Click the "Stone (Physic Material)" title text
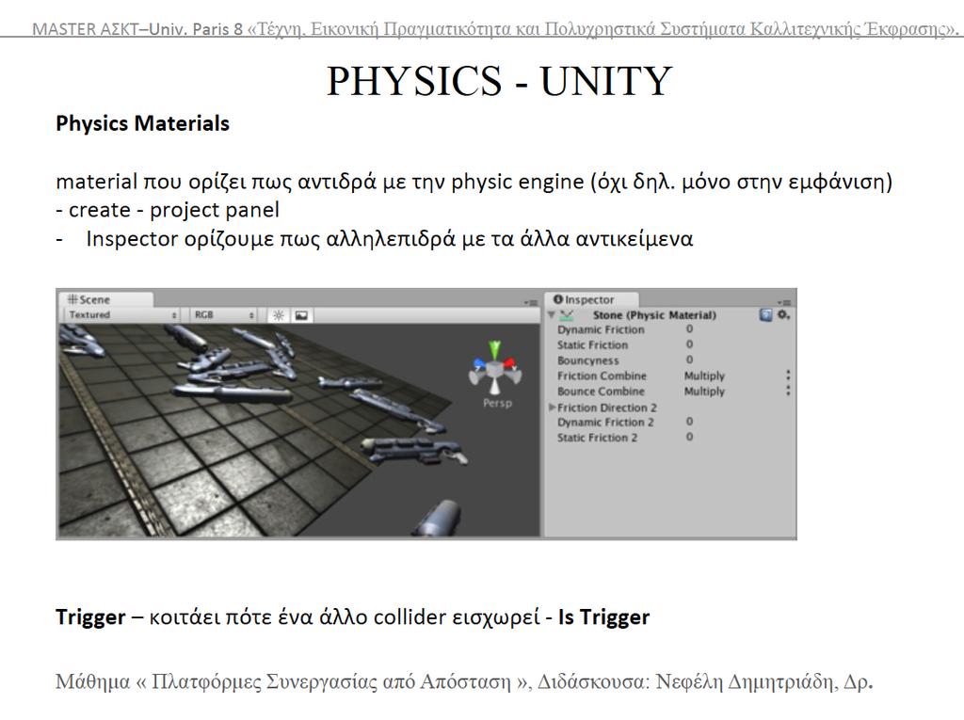964x720 pixels. pyautogui.click(x=654, y=314)
